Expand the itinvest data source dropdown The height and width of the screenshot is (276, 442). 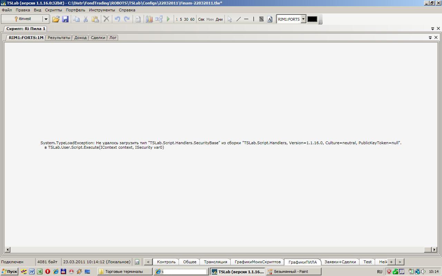[46, 19]
